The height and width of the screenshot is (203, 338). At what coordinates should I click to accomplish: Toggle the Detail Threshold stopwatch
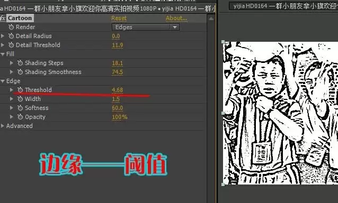coord(11,45)
